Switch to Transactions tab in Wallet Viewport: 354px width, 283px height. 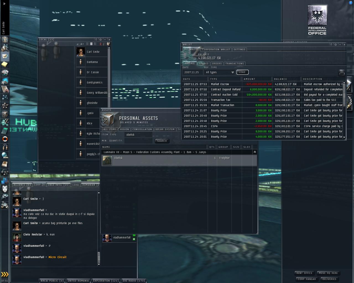[x=235, y=64]
